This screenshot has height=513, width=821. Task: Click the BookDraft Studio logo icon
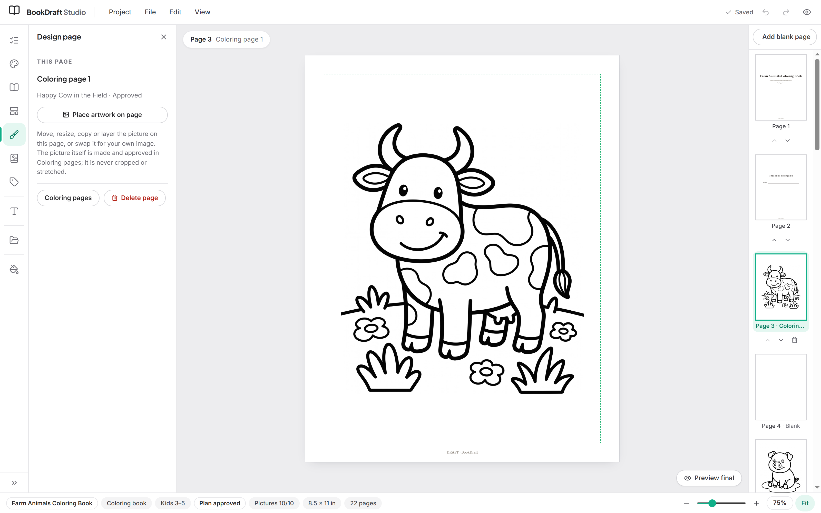14,11
